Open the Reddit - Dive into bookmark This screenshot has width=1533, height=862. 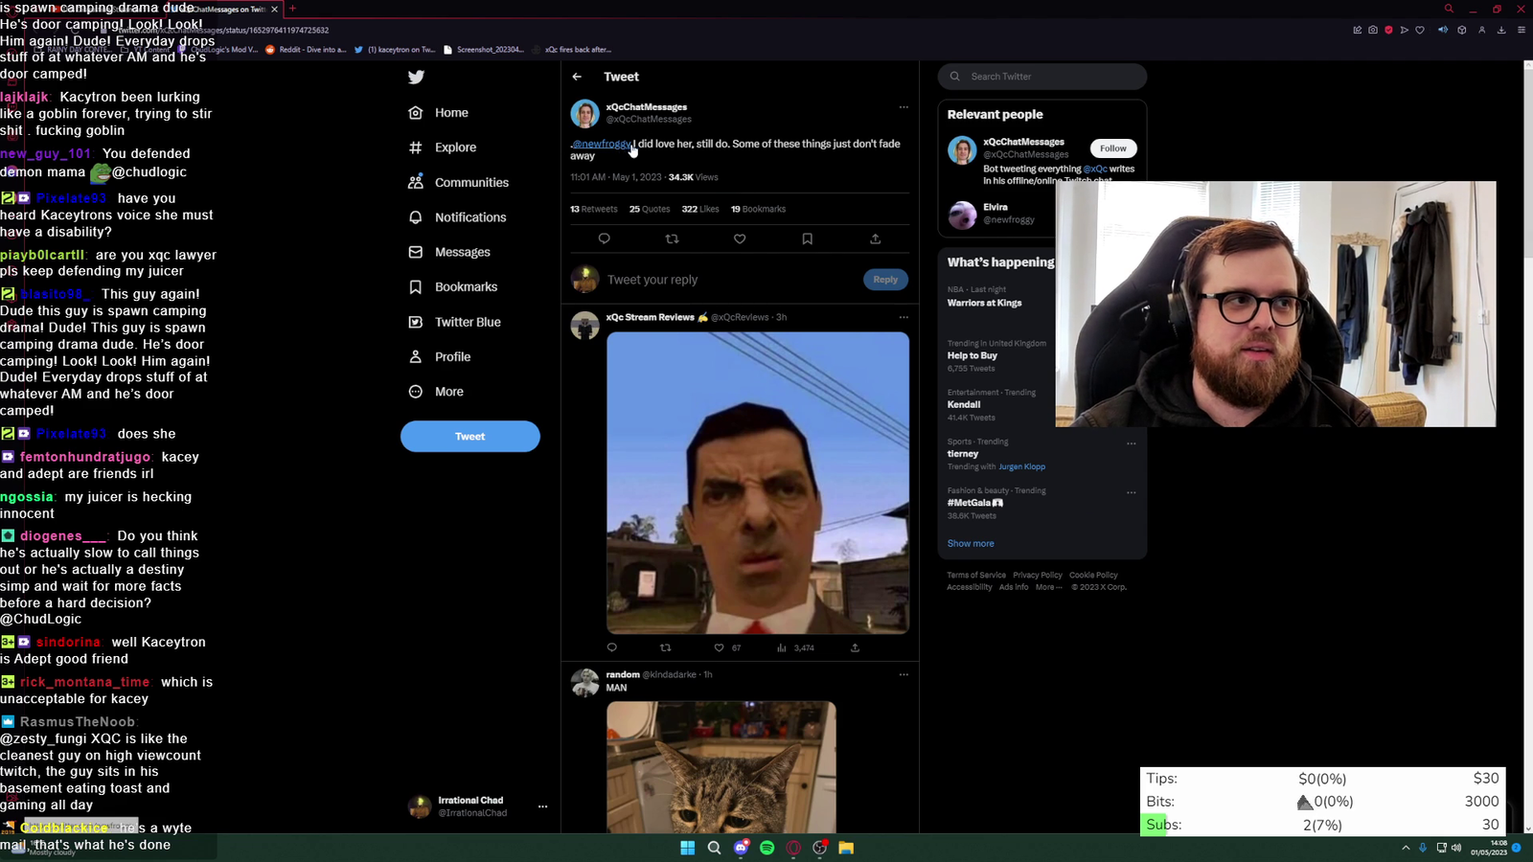pos(307,50)
